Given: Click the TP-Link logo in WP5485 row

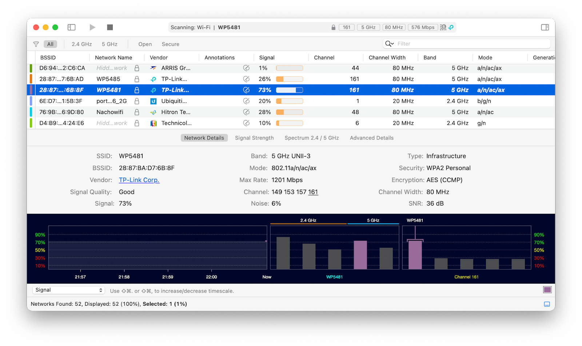Looking at the screenshot, I should [x=154, y=79].
